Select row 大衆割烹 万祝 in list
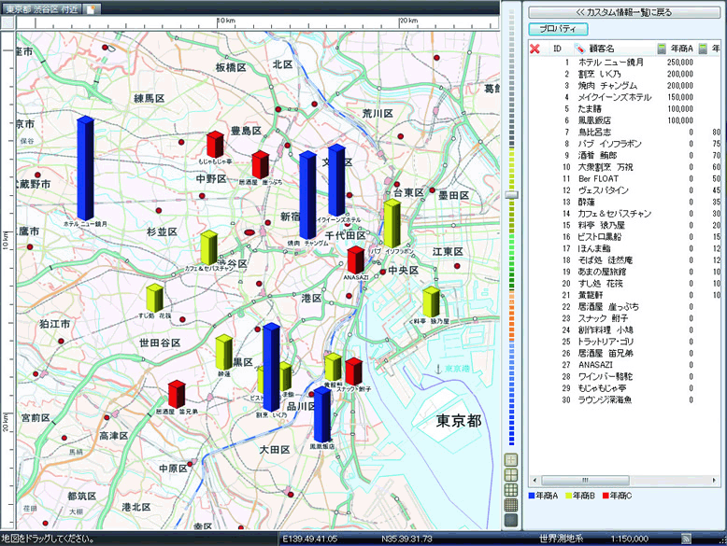727x546 pixels. point(624,167)
